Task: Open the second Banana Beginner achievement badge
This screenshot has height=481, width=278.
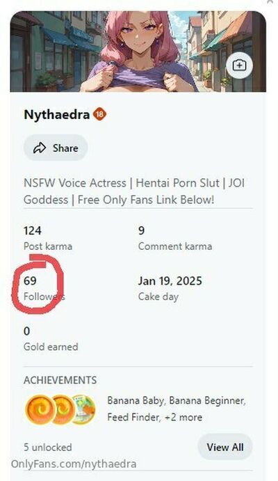Action: coord(63,409)
